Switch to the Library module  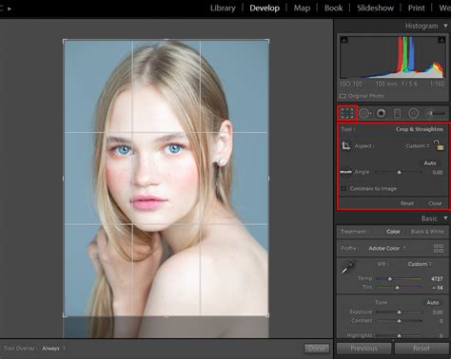click(223, 8)
